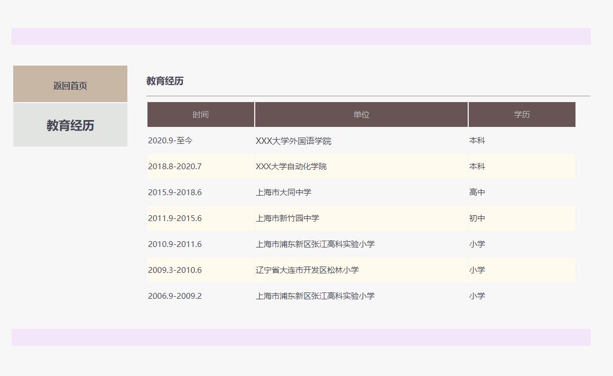Click XXX大学外国语学院 cell

pyautogui.click(x=361, y=141)
